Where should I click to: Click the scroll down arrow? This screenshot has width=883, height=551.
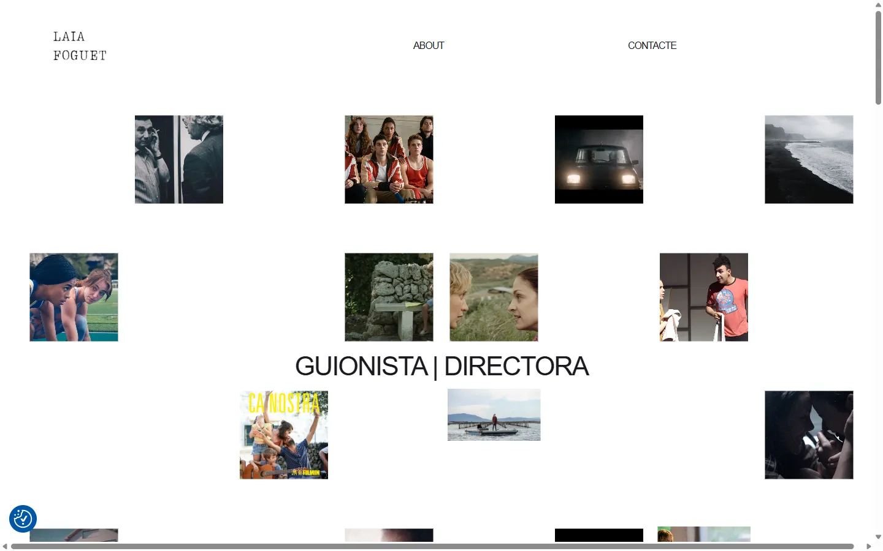[x=878, y=537]
